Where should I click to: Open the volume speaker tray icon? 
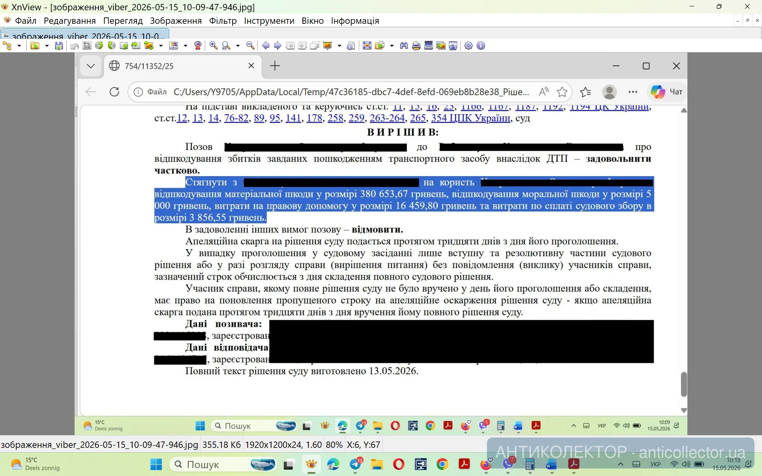pyautogui.click(x=686, y=464)
